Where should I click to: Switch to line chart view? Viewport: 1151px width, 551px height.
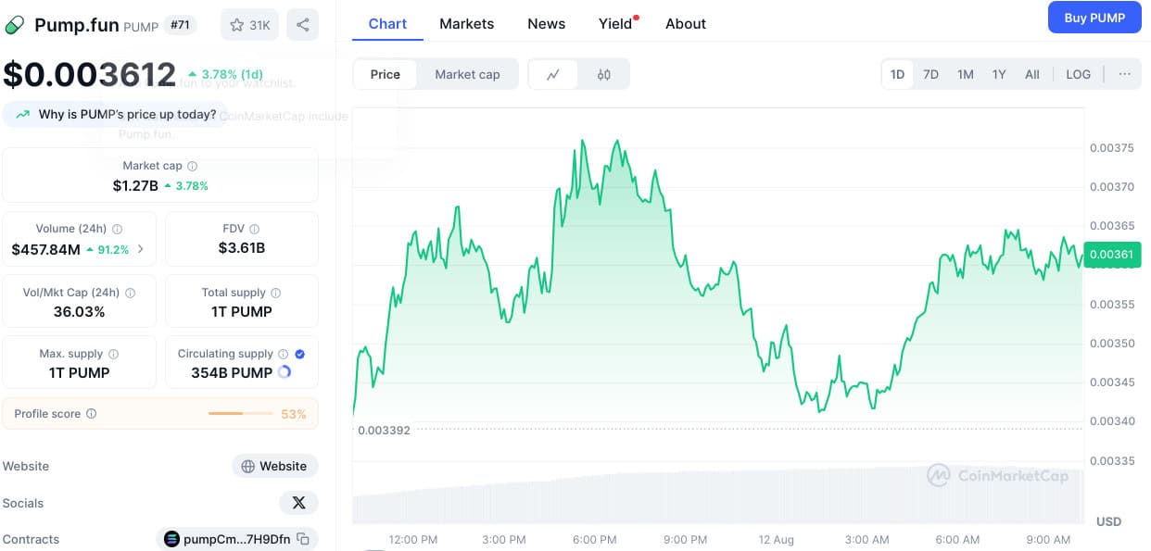click(x=553, y=74)
